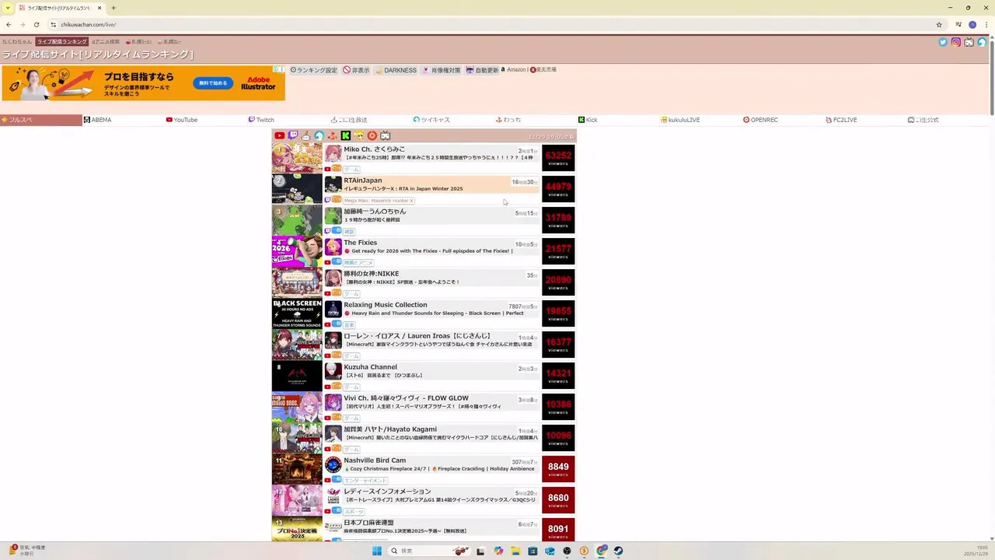Viewport: 995px width, 560px height.
Task: Open File Explorer from the taskbar
Action: pyautogui.click(x=515, y=551)
